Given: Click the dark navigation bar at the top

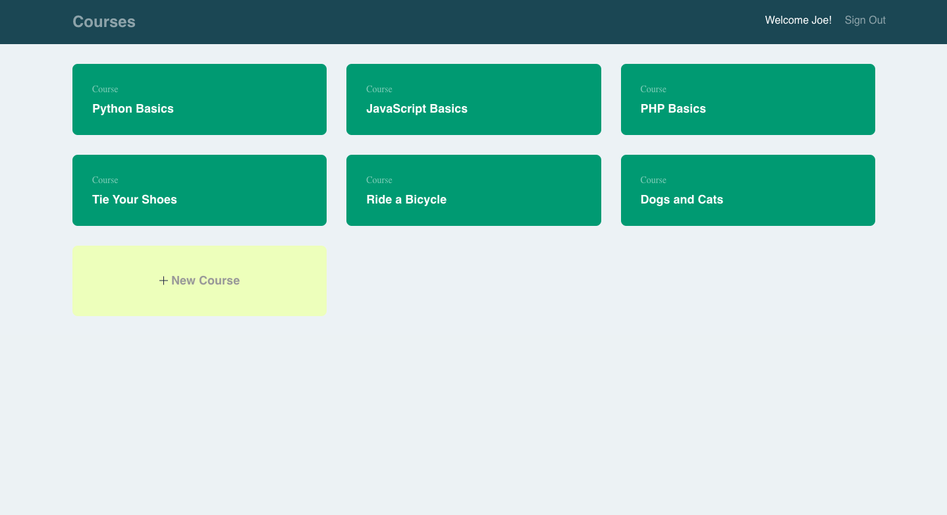Looking at the screenshot, I should tap(473, 22).
